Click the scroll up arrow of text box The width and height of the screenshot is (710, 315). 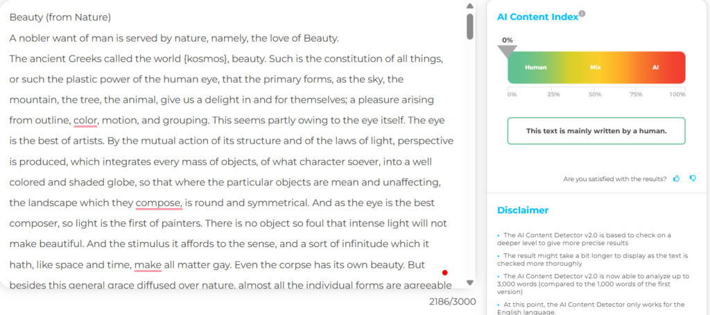click(x=470, y=6)
